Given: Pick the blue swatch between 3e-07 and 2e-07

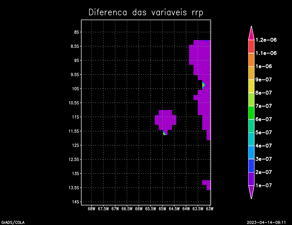Looking at the screenshot, I should [x=251, y=165].
